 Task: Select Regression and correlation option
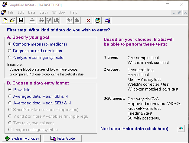pos(10,51)
